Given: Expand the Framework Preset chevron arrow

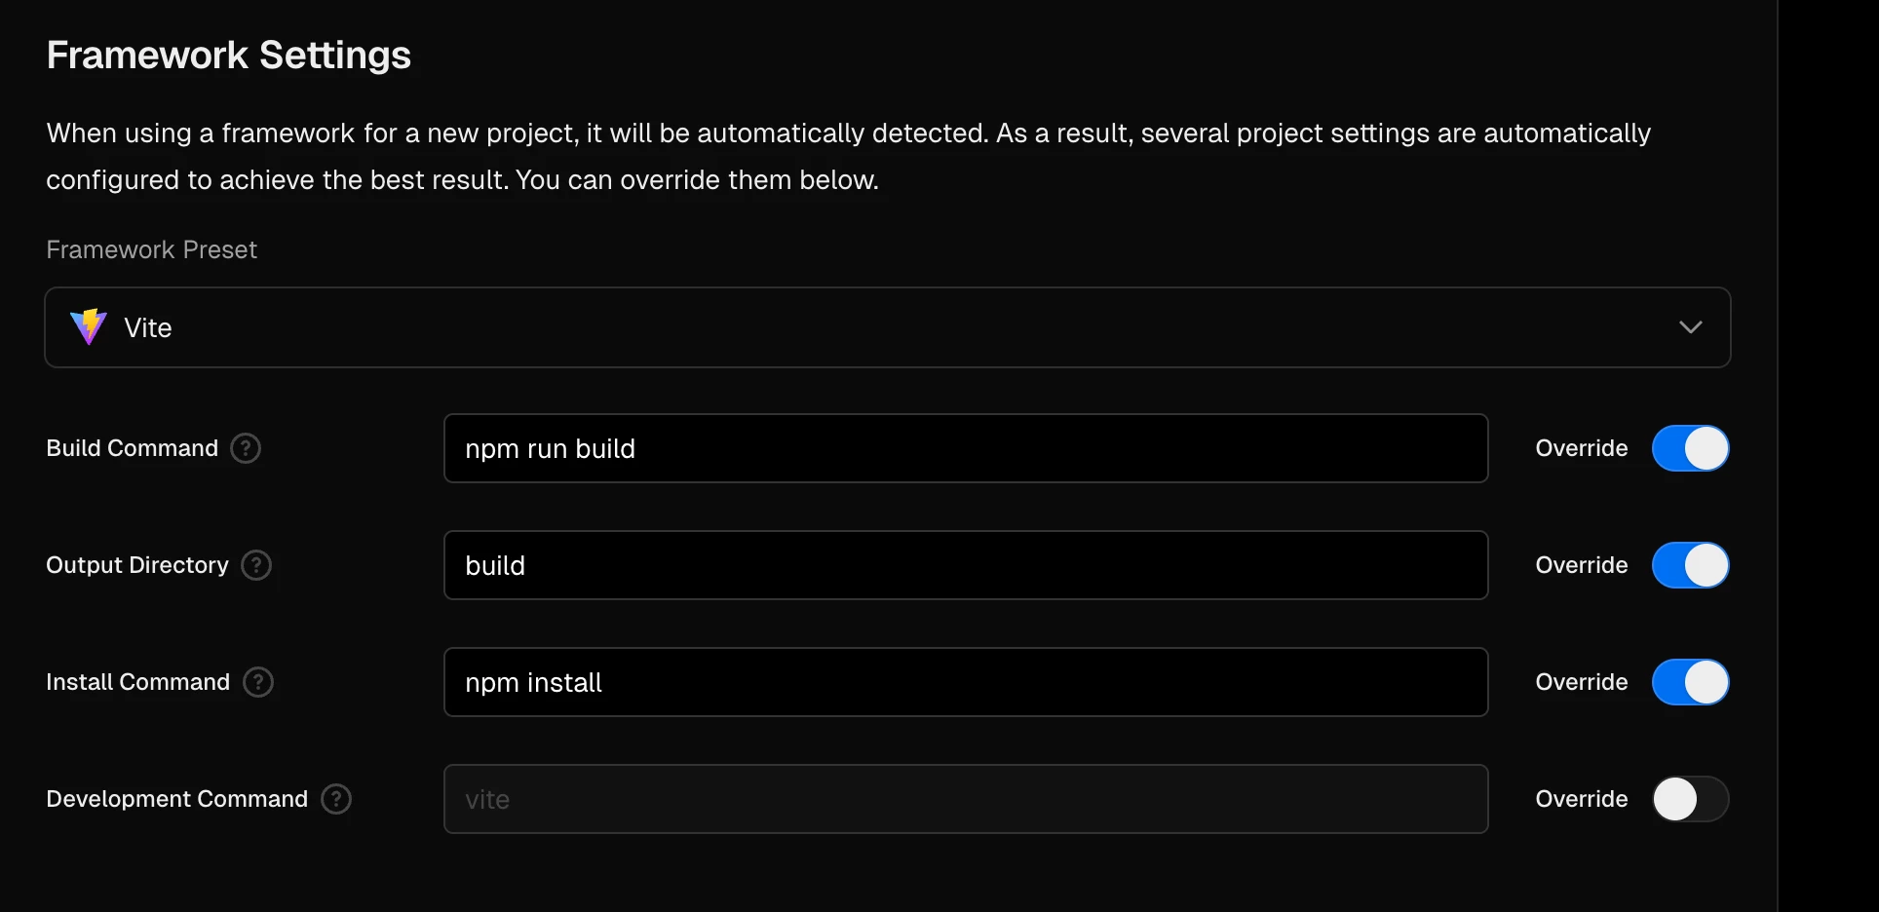Looking at the screenshot, I should 1691,327.
